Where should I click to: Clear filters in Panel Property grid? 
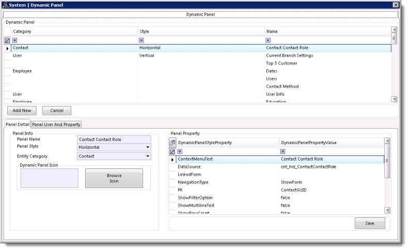click(172, 152)
